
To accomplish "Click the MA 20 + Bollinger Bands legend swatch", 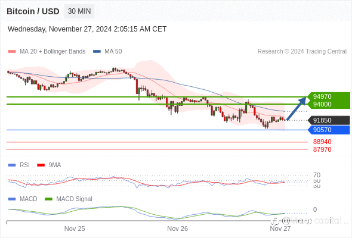I will pos(12,52).
